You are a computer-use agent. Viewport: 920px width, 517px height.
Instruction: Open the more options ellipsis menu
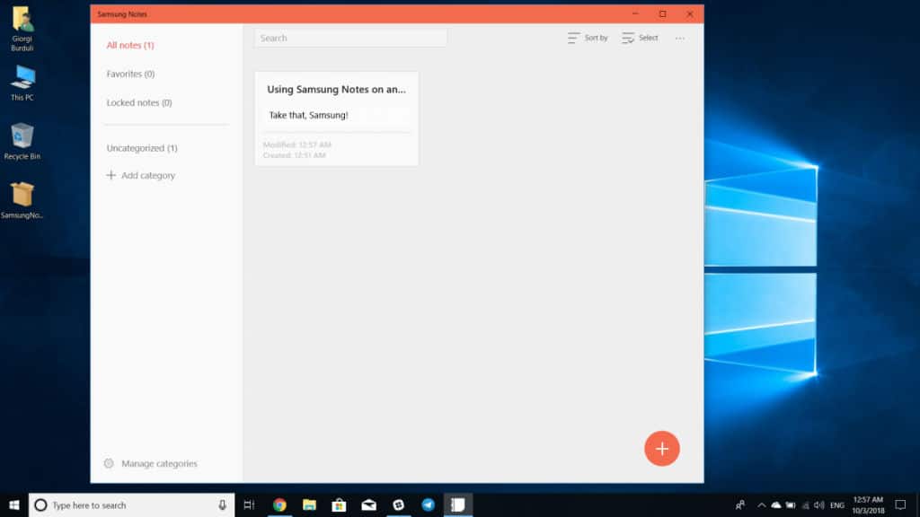(x=679, y=38)
